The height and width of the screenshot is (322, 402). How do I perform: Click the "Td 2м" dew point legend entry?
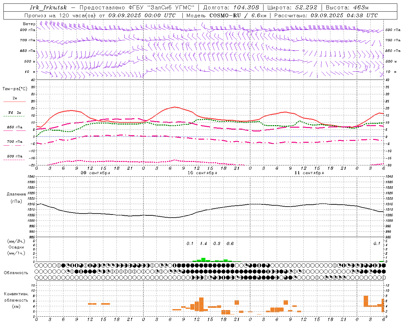point(15,113)
